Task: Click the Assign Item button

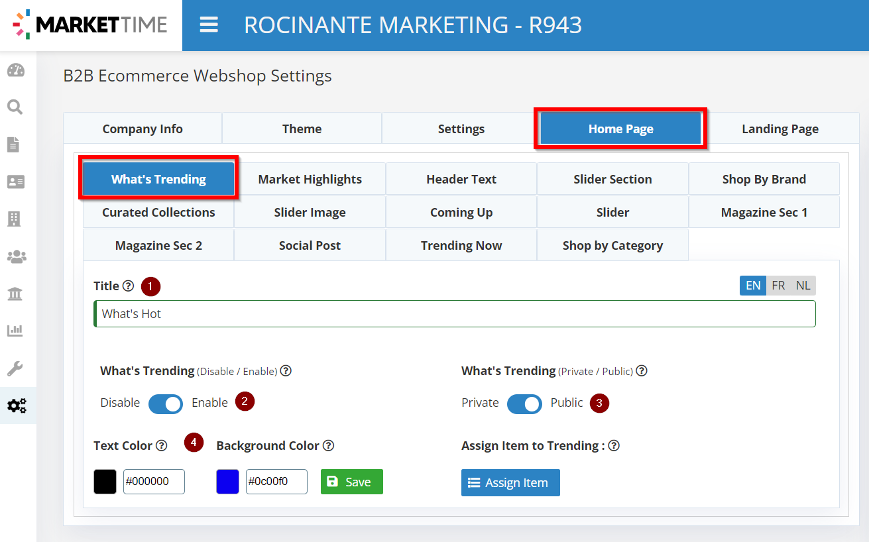Action: [510, 482]
